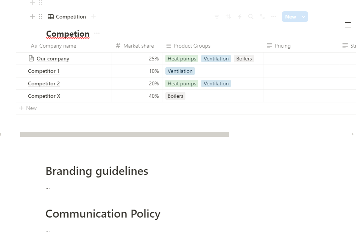Open the sort options icon
This screenshot has height=247, width=358.
(228, 17)
